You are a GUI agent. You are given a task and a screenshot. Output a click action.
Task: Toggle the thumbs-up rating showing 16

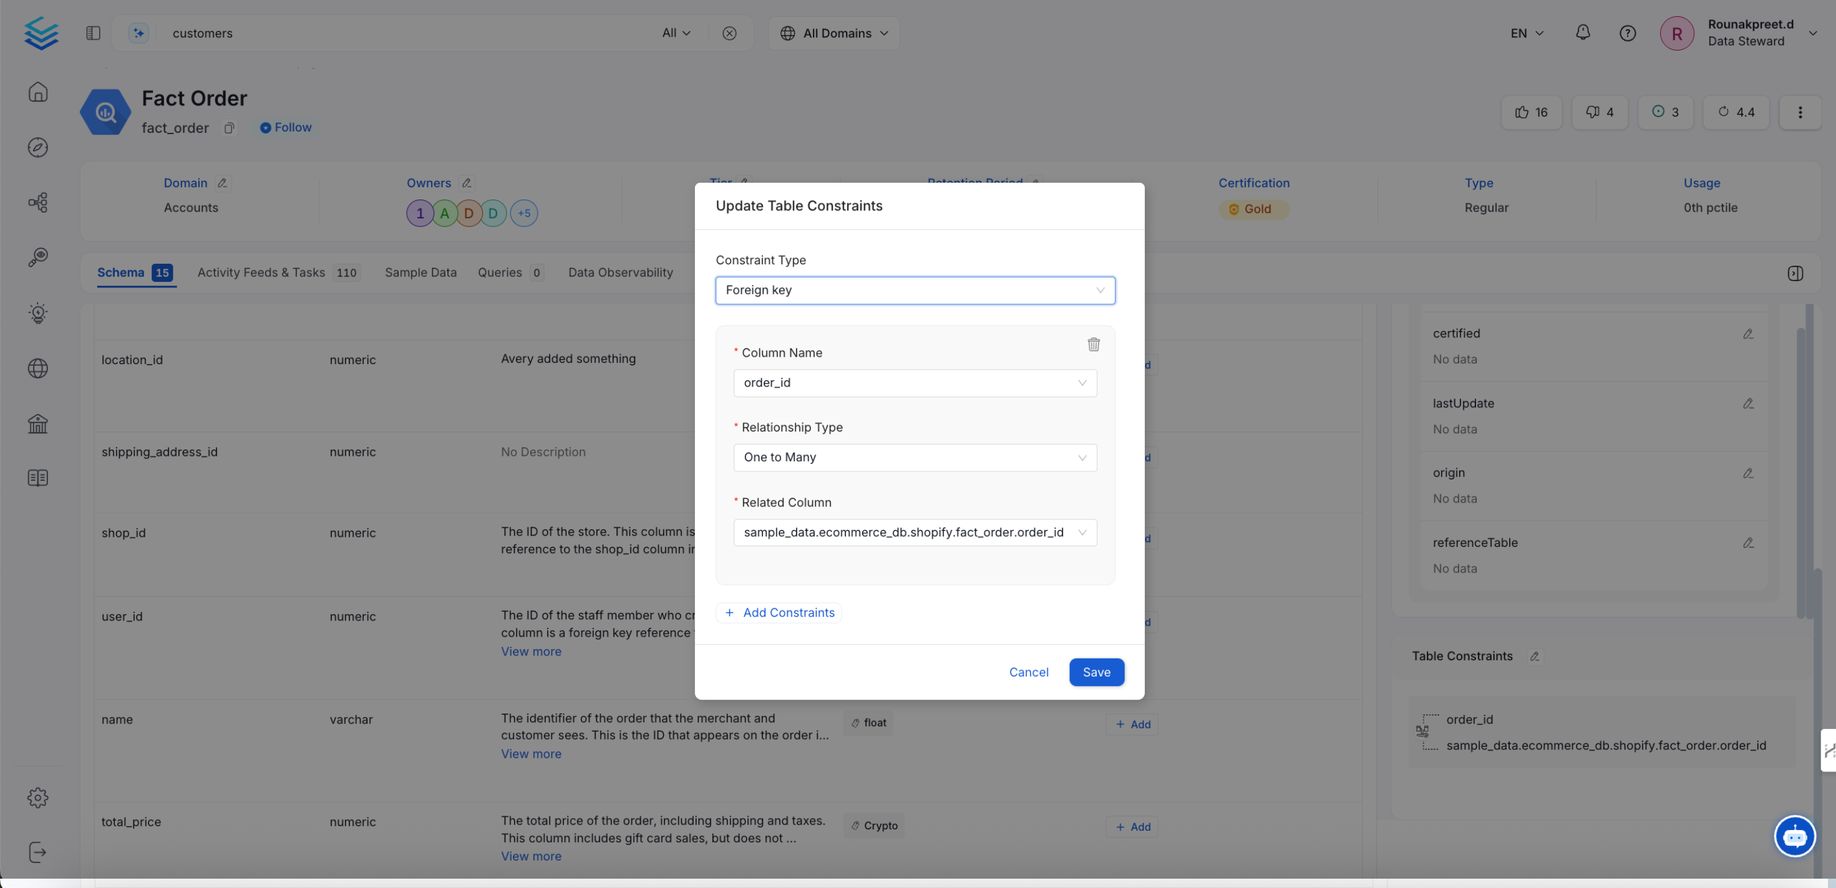1531,112
